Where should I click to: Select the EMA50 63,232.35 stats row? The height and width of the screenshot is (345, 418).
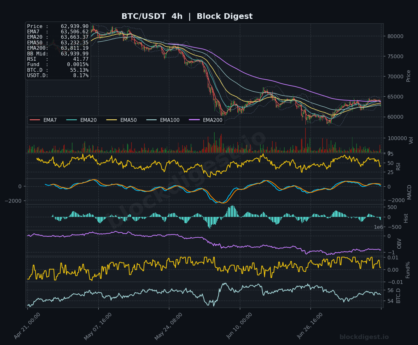pyautogui.click(x=58, y=42)
